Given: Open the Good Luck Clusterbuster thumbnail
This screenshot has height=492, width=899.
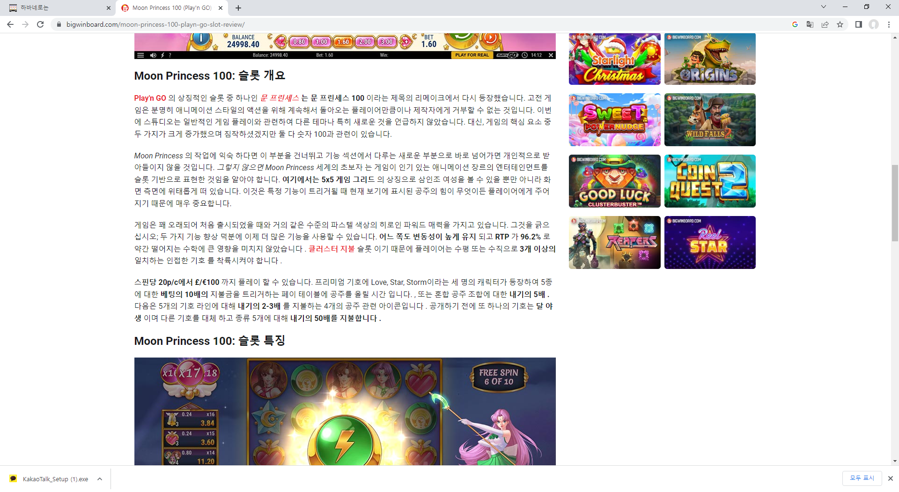Looking at the screenshot, I should [x=615, y=181].
